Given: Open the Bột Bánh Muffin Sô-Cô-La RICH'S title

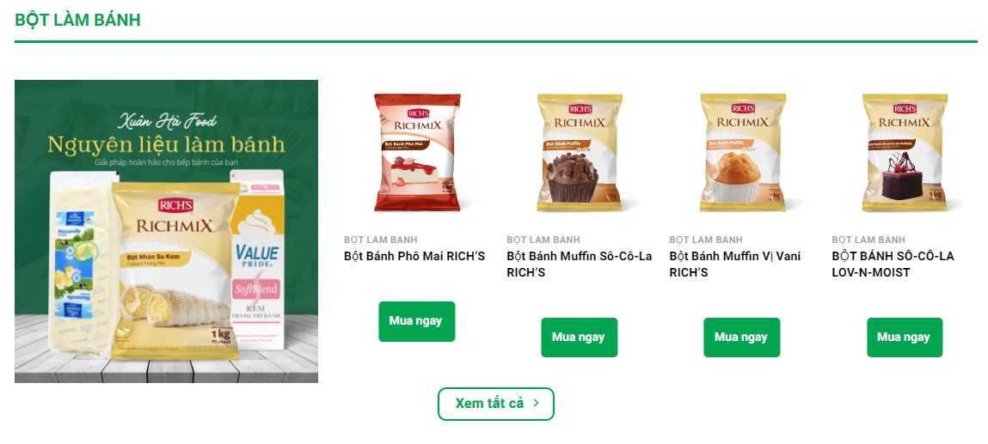Looking at the screenshot, I should click(x=579, y=265).
